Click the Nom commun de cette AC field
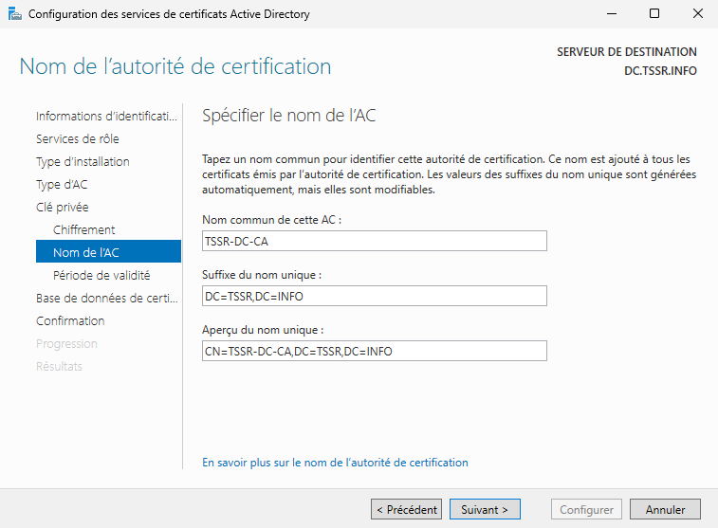Screen dimensions: 718x528 coord(375,242)
